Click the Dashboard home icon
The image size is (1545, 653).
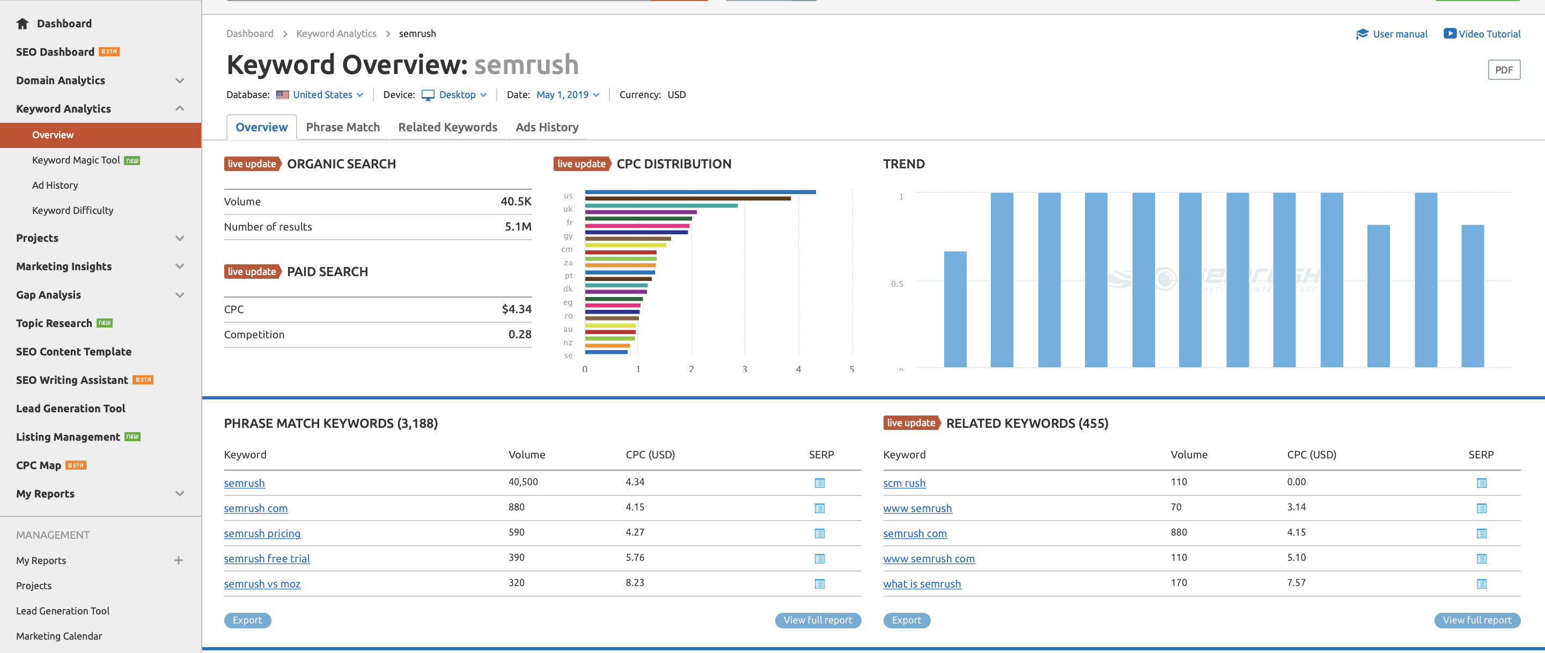tap(23, 24)
